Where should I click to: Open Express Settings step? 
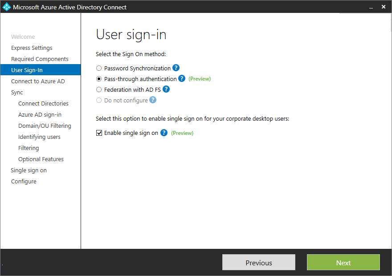click(32, 48)
